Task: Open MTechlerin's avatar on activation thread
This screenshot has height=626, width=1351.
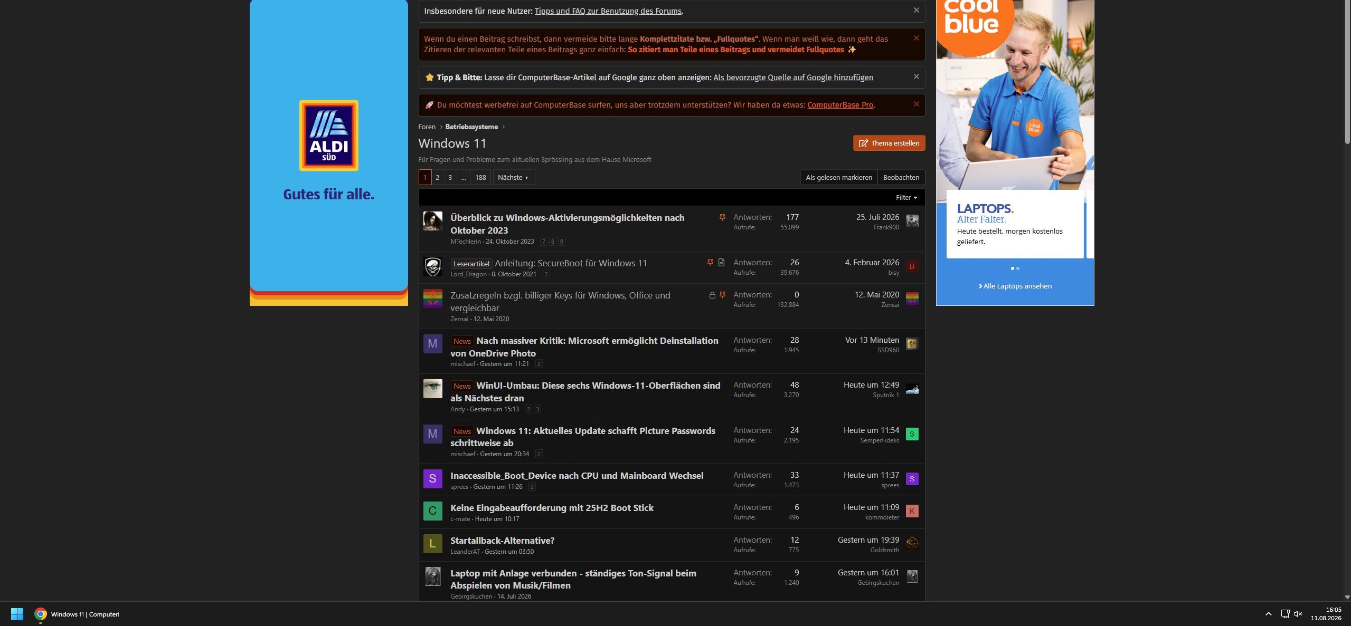Action: (x=432, y=221)
